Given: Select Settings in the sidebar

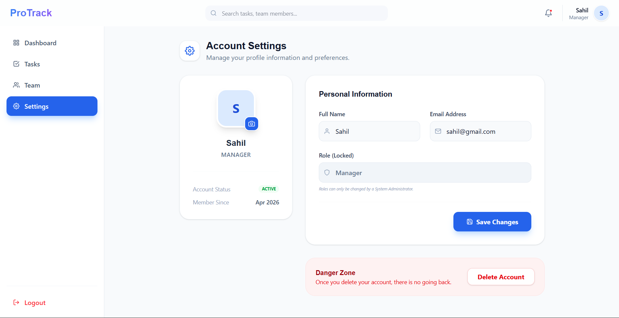Looking at the screenshot, I should click(x=52, y=106).
